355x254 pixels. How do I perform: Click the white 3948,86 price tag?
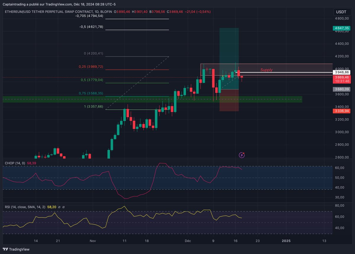tap(342, 72)
